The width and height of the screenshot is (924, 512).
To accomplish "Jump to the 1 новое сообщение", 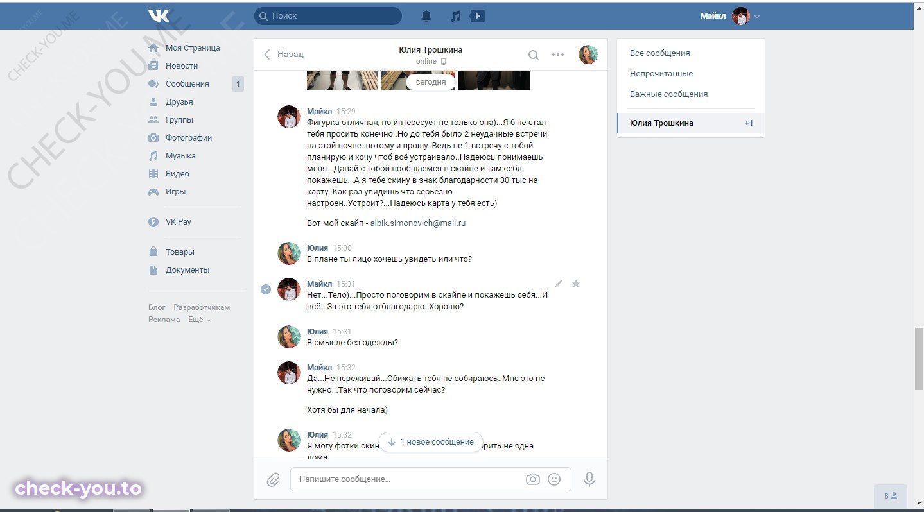I will point(431,442).
